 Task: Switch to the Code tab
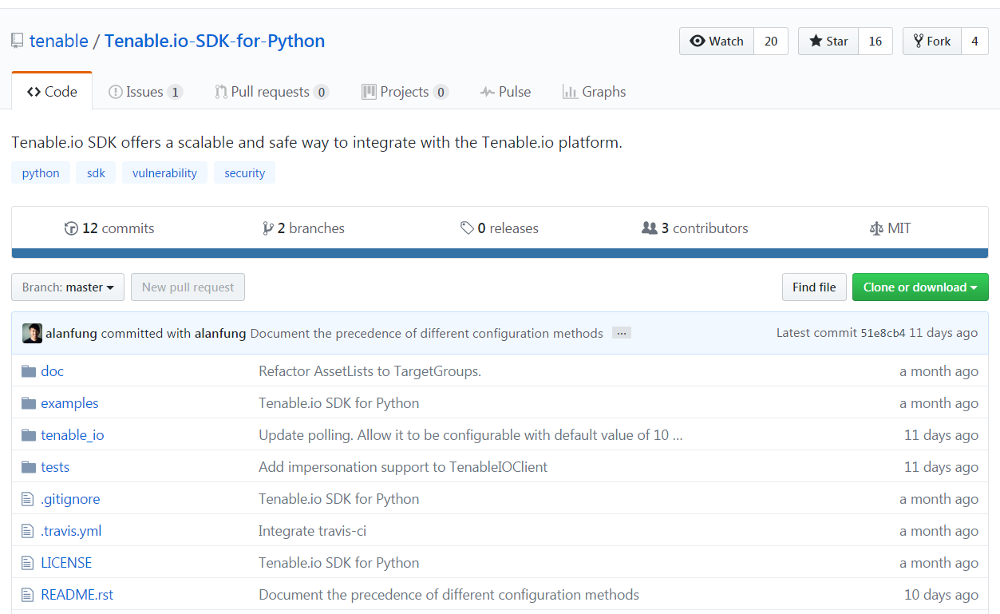coord(52,92)
